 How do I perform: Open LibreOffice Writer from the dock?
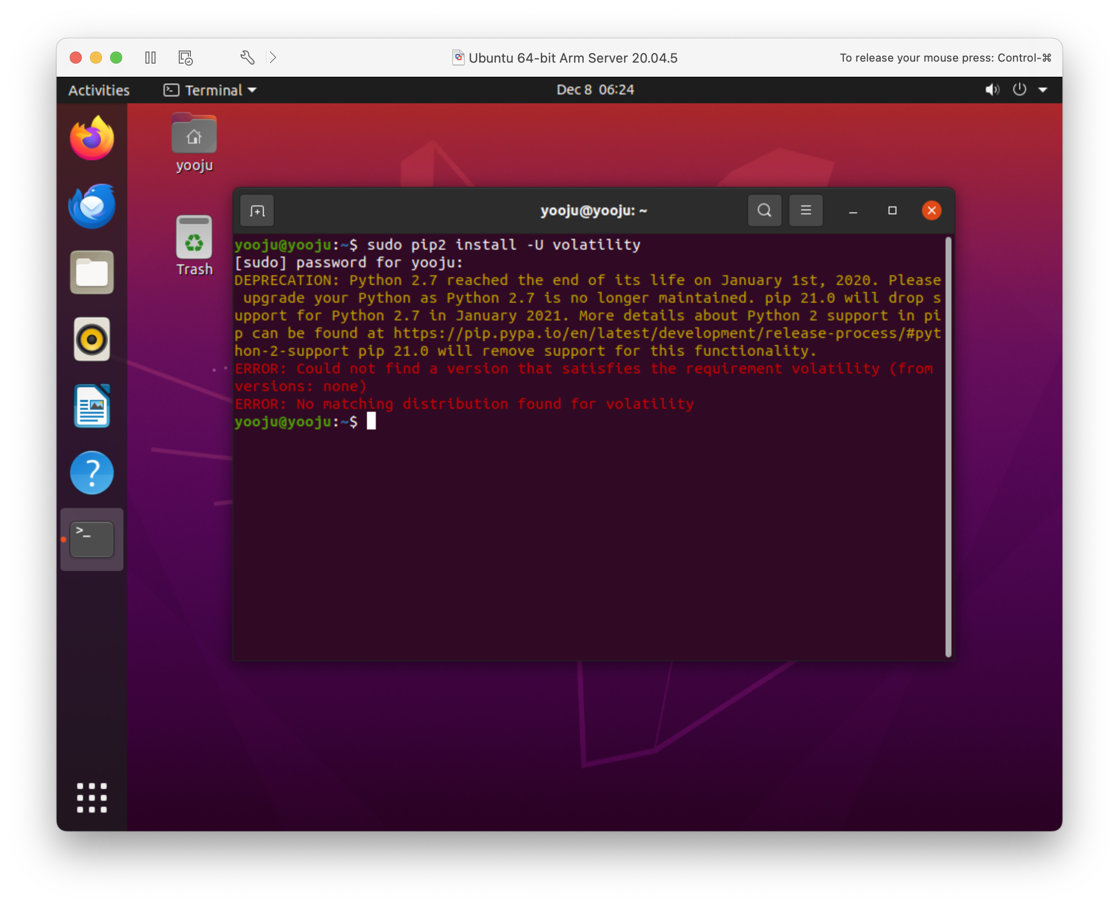92,406
